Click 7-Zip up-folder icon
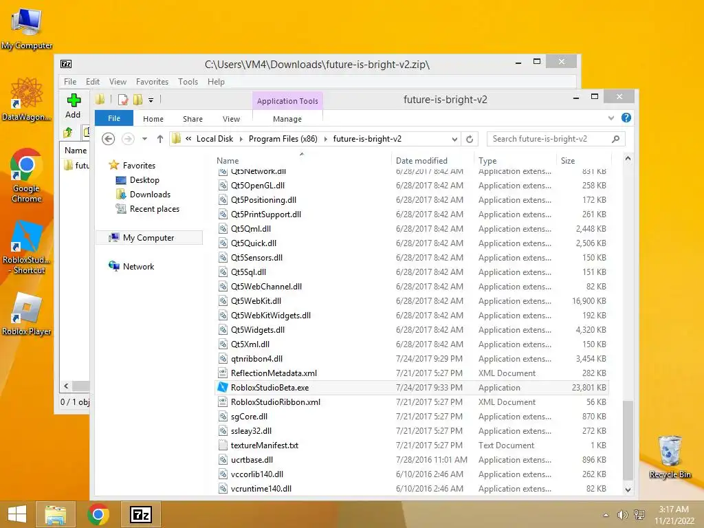 coord(68,133)
